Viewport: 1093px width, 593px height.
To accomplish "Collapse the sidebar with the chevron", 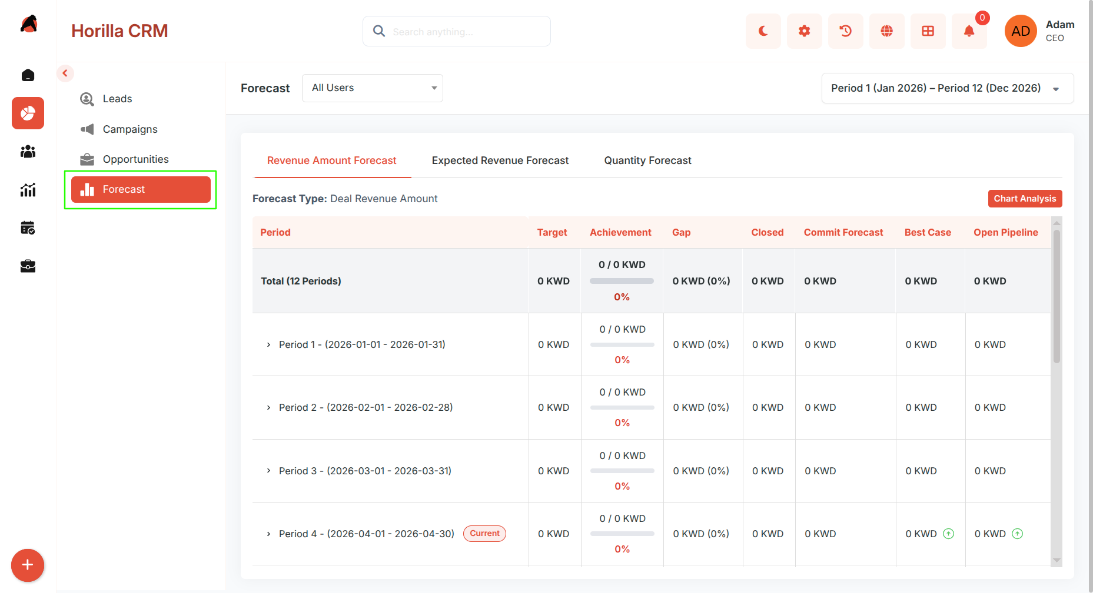I will 65,73.
